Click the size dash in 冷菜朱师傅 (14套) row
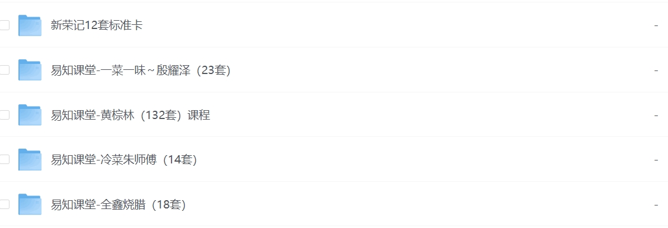Viewport: 668px width, 228px height. [x=656, y=160]
